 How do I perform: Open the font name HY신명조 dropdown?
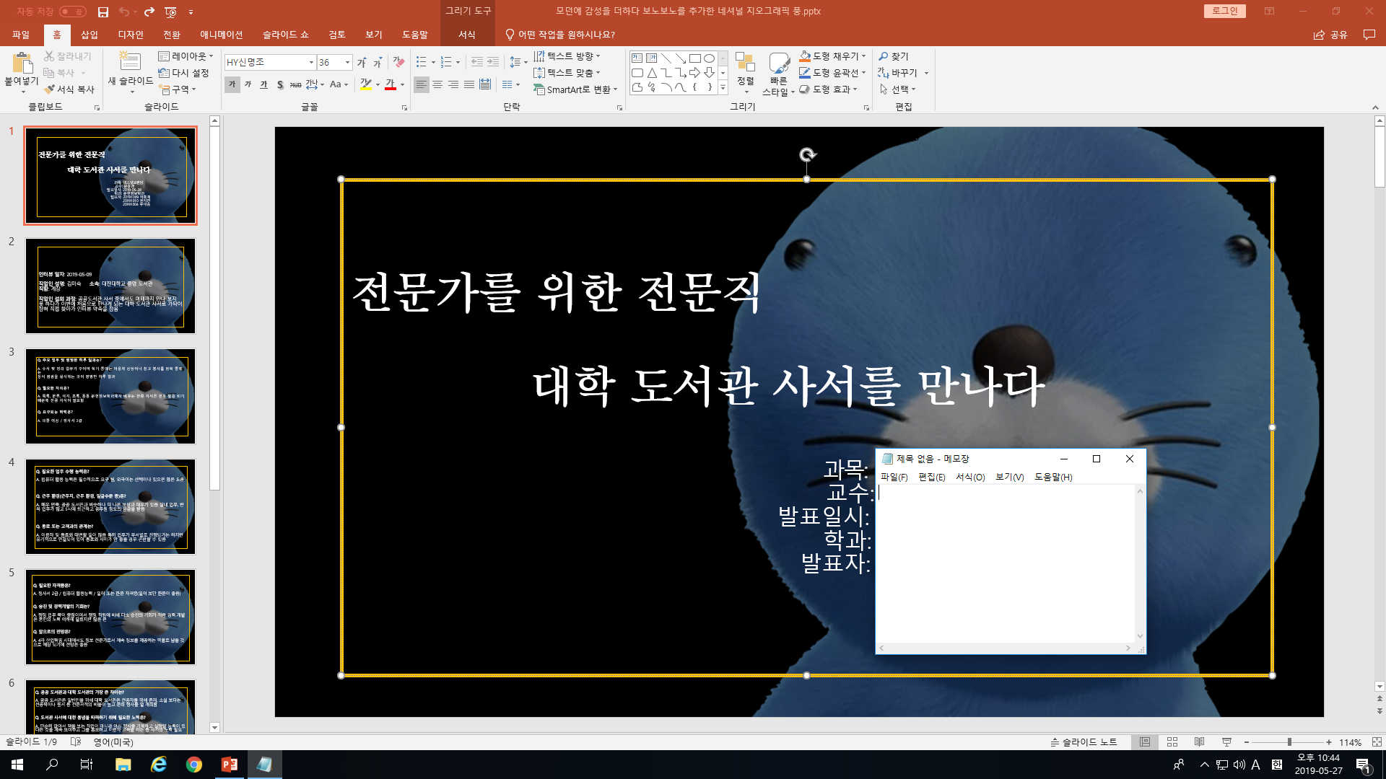311,63
